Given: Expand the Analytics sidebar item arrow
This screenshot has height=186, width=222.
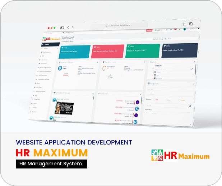Looking at the screenshot, I should [57, 48].
